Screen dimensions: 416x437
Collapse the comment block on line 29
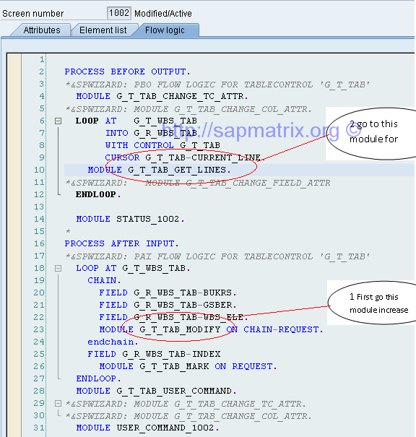[x=58, y=403]
